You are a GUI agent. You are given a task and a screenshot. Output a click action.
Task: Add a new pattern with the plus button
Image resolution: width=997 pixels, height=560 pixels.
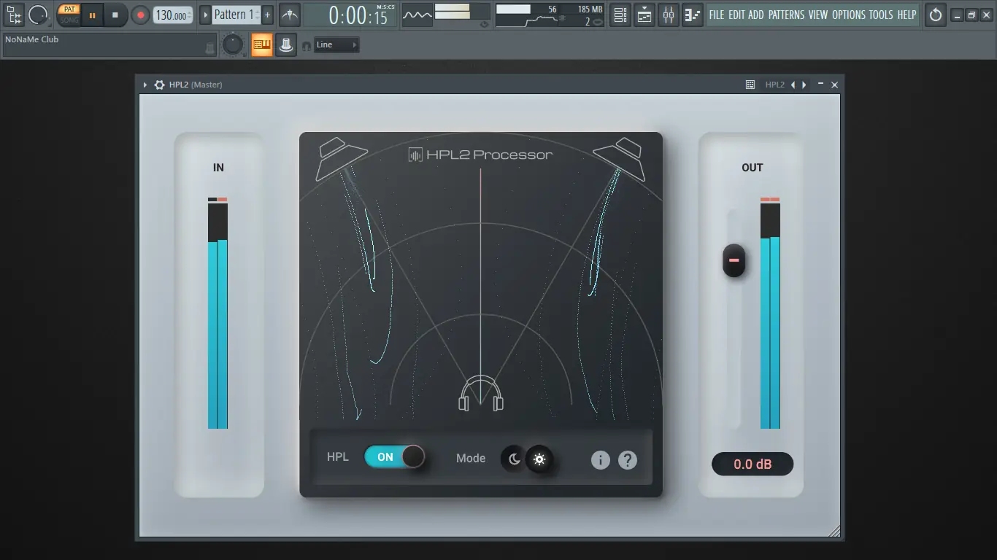click(x=267, y=15)
